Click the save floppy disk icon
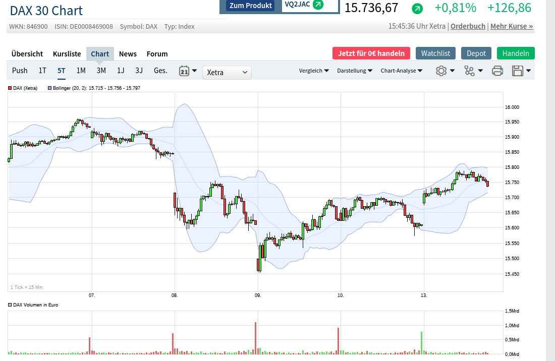 point(518,71)
